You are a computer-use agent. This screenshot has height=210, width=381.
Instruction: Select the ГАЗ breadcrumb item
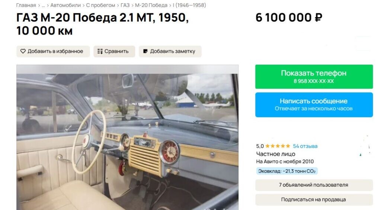[125, 5]
